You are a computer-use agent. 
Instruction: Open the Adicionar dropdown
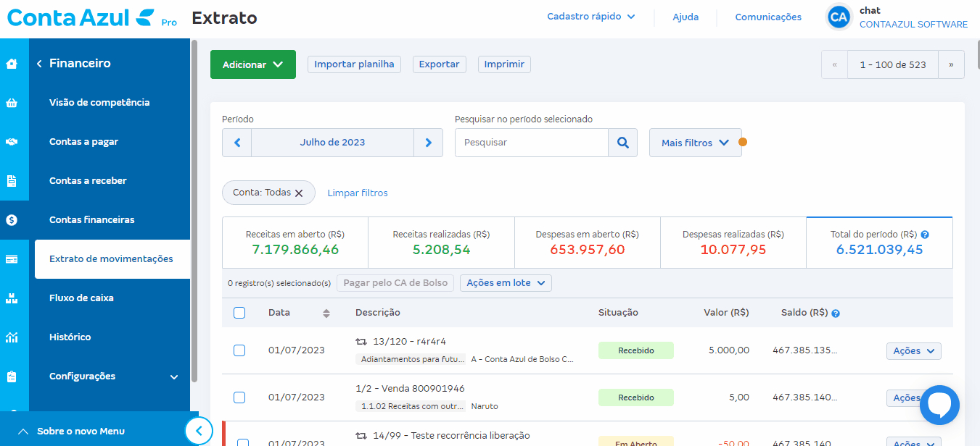[x=253, y=64]
